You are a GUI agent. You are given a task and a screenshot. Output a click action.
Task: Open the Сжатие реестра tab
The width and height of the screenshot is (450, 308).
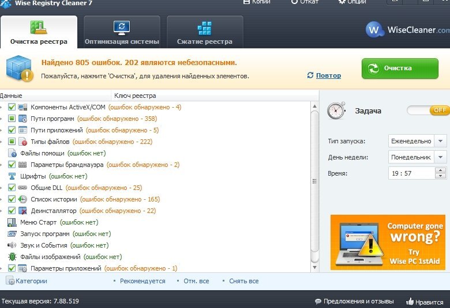[205, 32]
